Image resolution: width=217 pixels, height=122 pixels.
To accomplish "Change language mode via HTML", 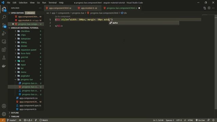I will coord(190,120).
